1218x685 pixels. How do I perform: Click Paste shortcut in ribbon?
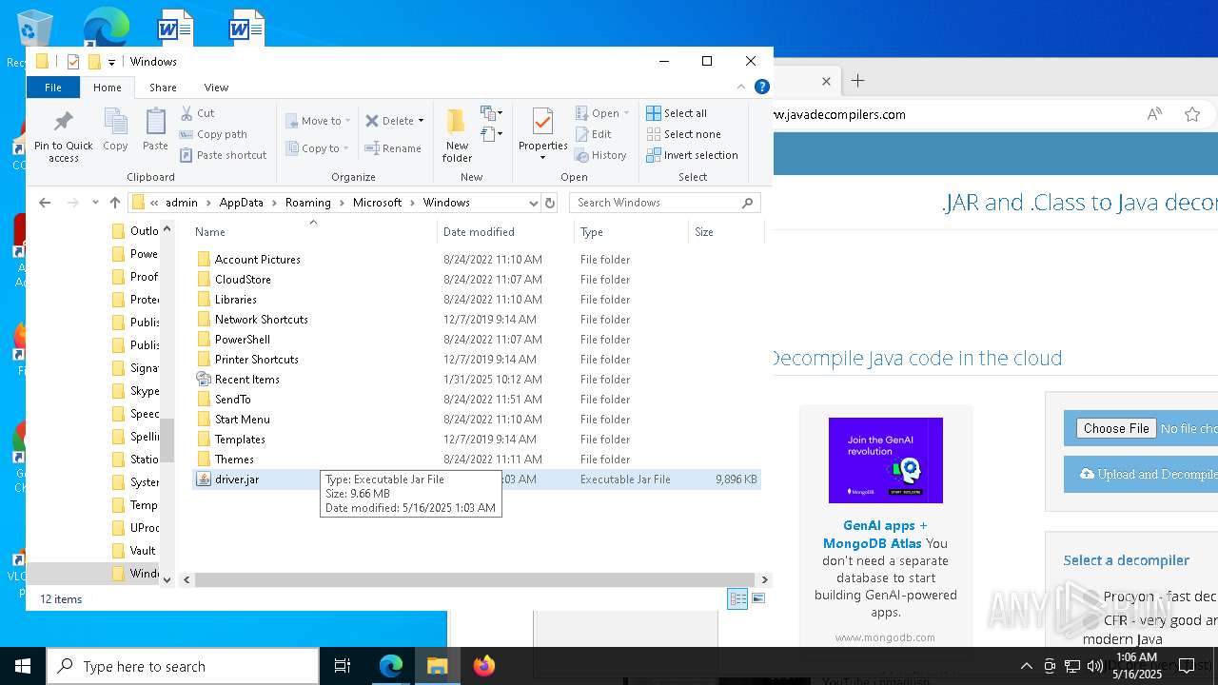click(224, 155)
